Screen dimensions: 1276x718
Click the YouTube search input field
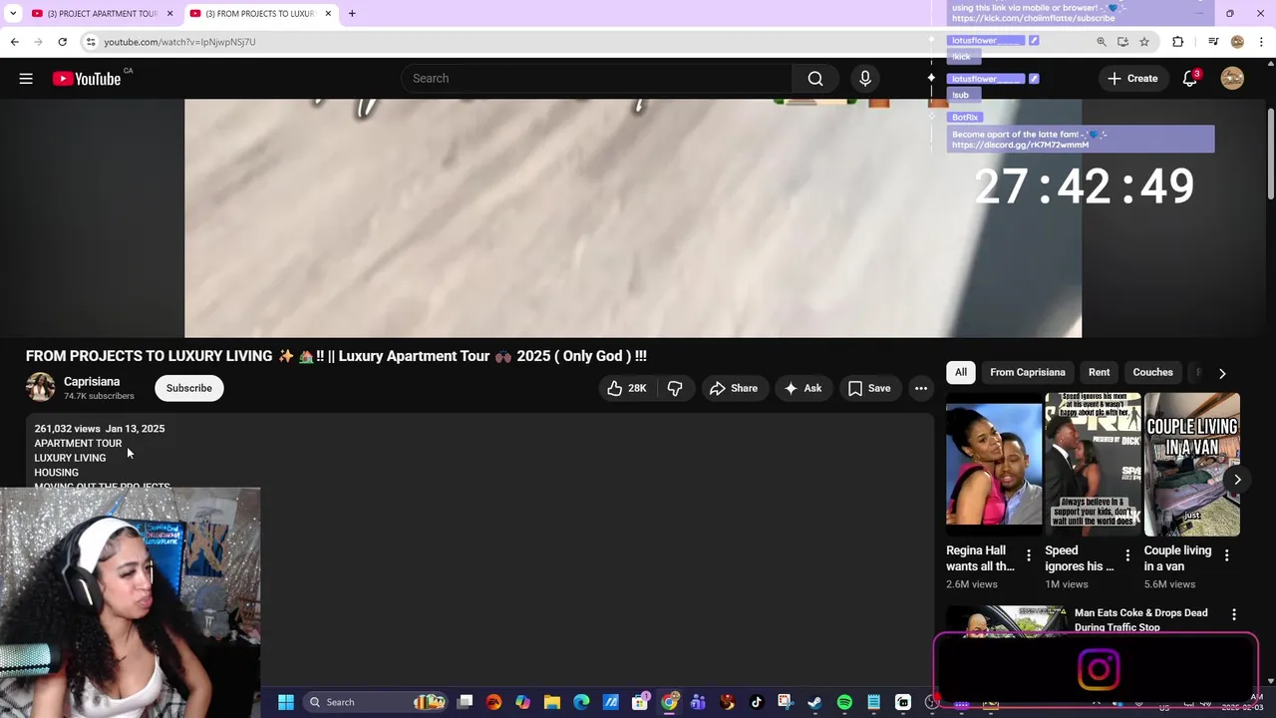pos(596,79)
